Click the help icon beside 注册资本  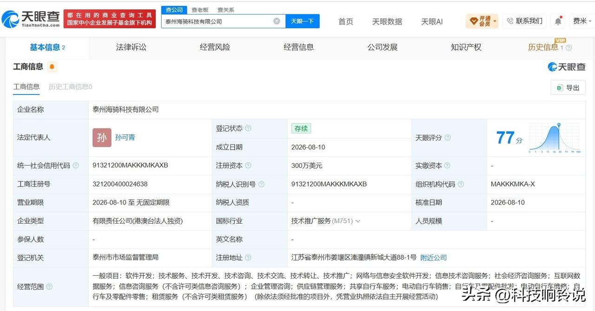point(248,165)
